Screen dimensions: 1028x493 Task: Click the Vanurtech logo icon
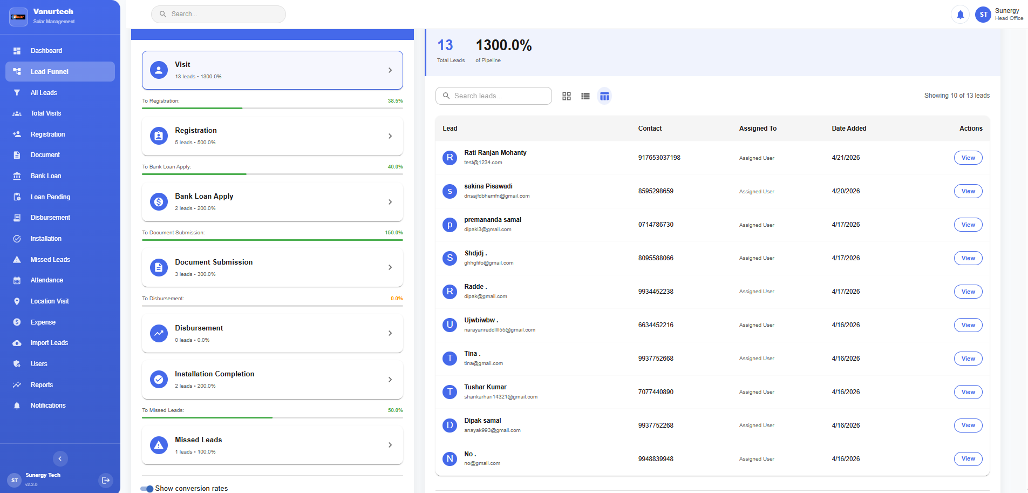tap(19, 17)
